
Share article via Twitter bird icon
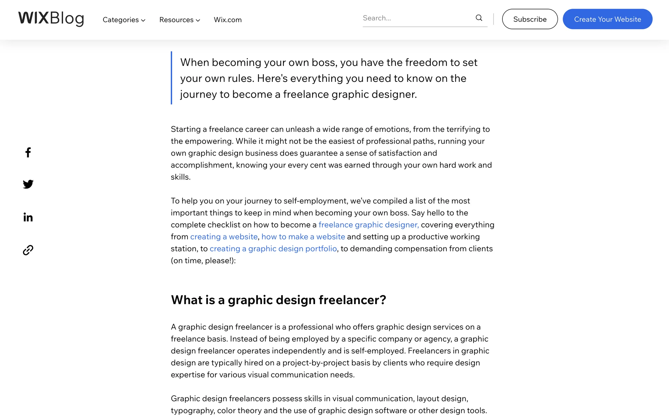click(28, 184)
